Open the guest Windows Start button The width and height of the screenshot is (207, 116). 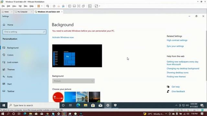click(x=4, y=105)
